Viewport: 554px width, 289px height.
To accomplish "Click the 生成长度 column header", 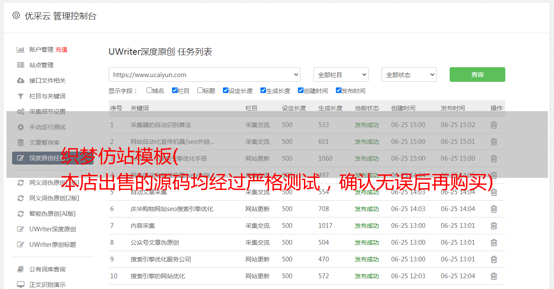I will click(x=330, y=108).
